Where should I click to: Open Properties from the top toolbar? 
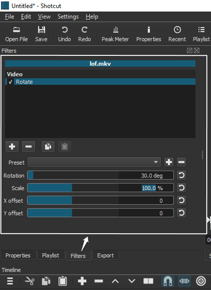(x=149, y=34)
